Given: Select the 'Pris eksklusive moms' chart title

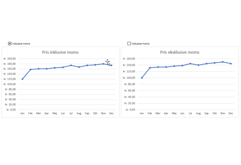Looking at the screenshot, I should (180, 52).
